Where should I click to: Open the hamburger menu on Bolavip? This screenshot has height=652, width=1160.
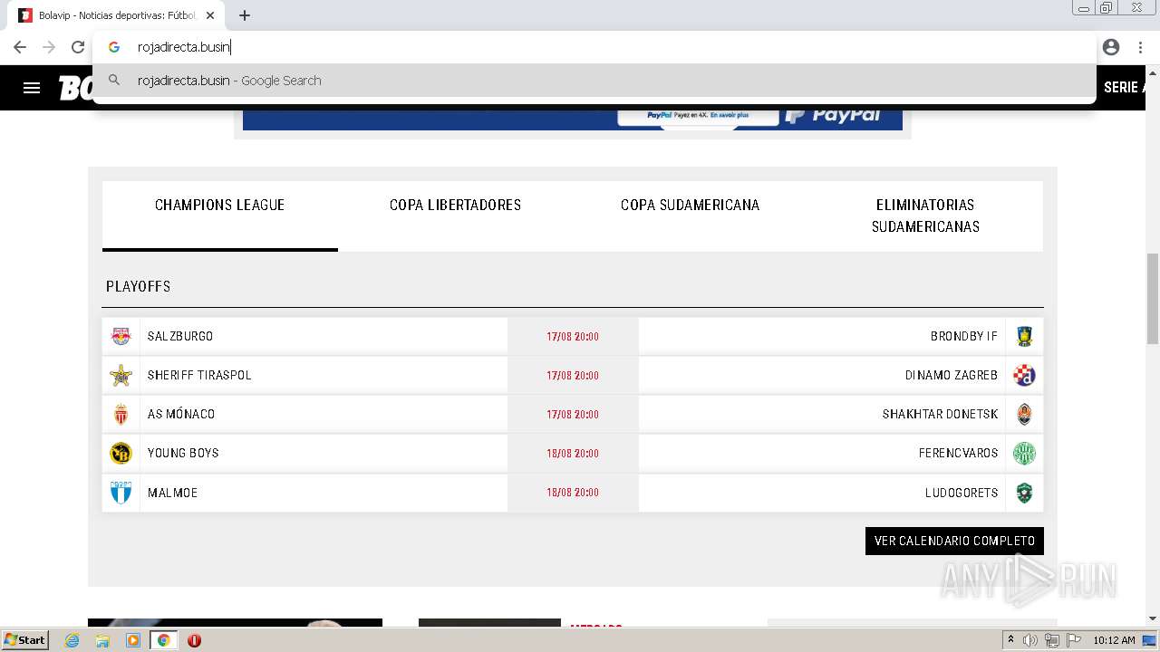(x=32, y=88)
